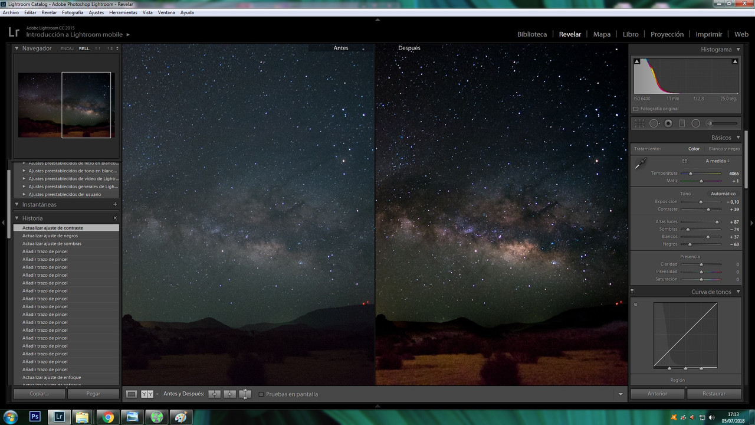The image size is (755, 425).
Task: Click the Restaurar button
Action: (714, 394)
